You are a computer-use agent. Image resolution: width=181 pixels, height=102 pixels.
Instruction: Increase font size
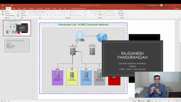coord(47,12)
